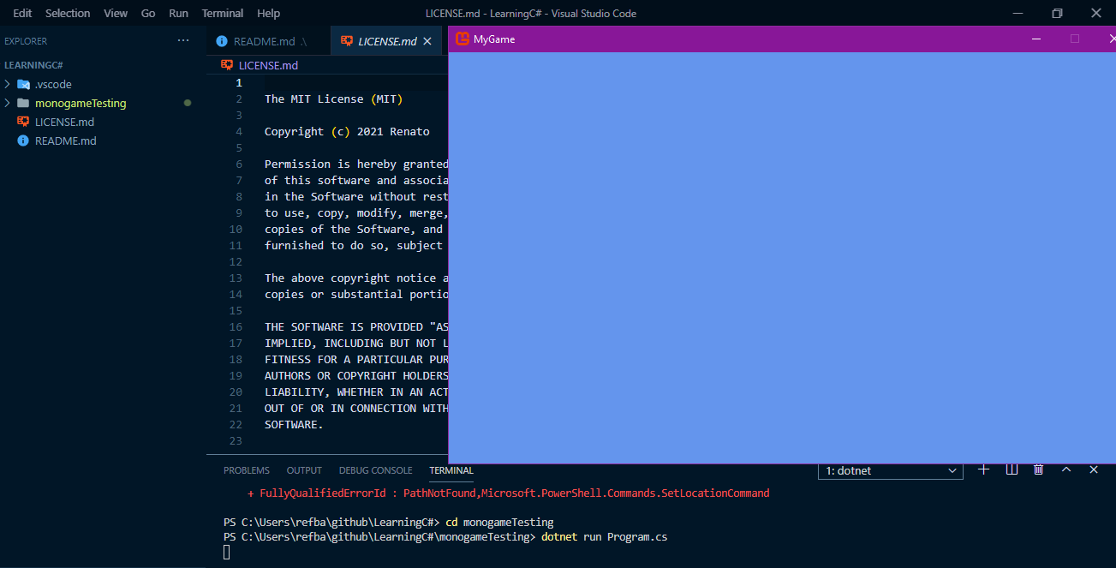The image size is (1116, 568).
Task: Close the bottom panel with the X icon
Action: (1093, 469)
